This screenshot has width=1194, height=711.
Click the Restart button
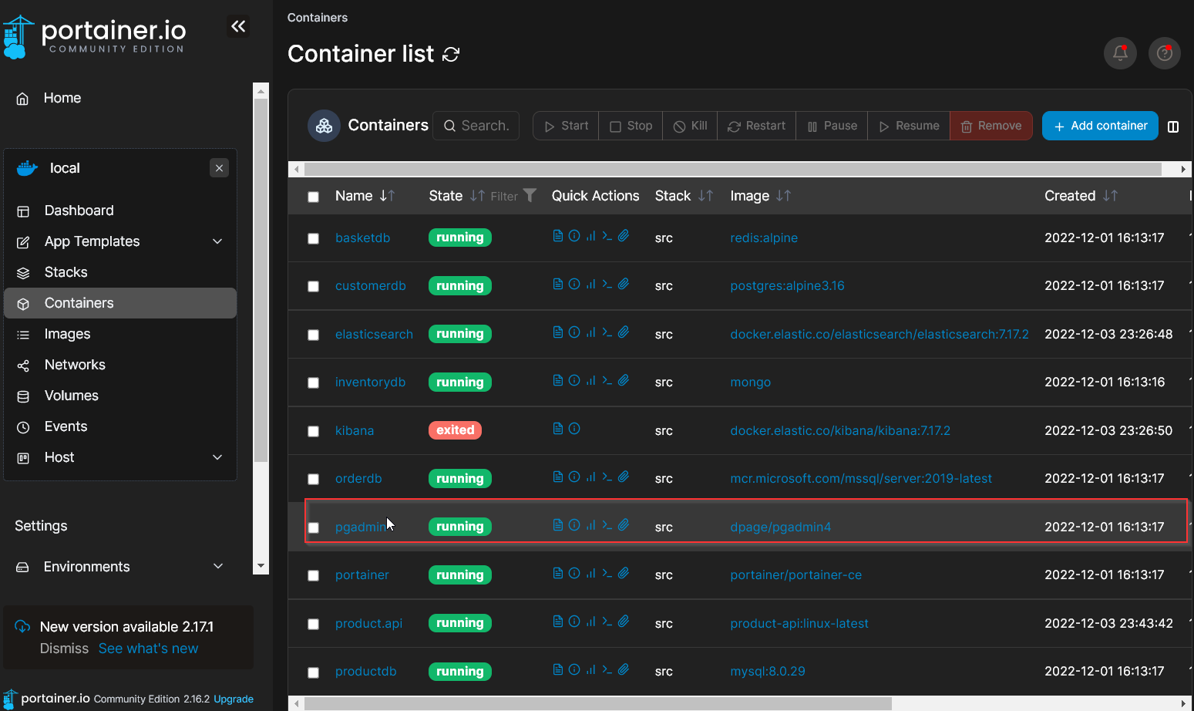[756, 126]
